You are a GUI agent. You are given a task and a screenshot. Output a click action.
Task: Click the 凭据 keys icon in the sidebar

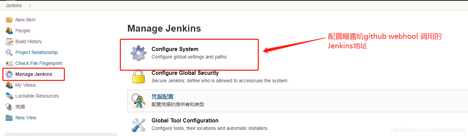coord(9,107)
